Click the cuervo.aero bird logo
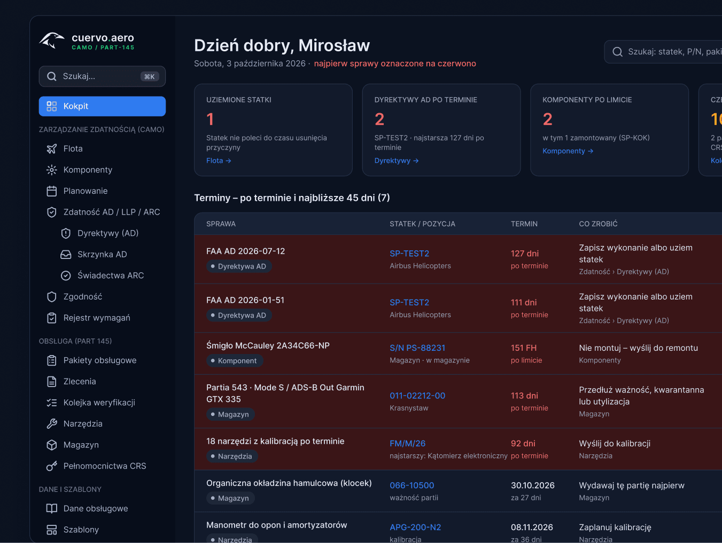722x543 pixels. tap(52, 41)
